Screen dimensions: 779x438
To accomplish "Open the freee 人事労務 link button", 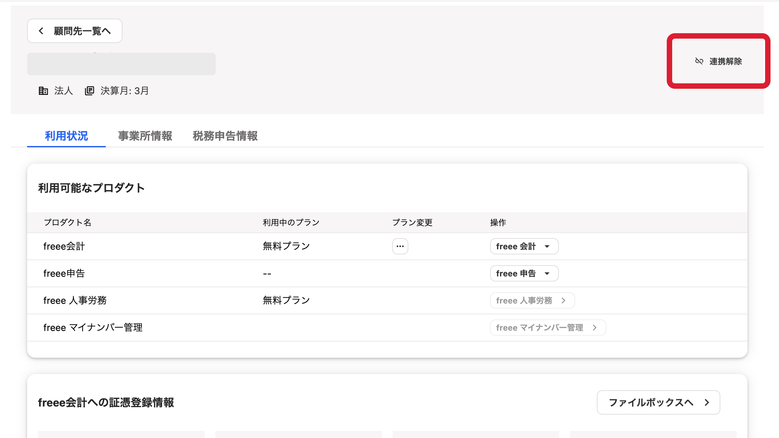I will [x=532, y=300].
